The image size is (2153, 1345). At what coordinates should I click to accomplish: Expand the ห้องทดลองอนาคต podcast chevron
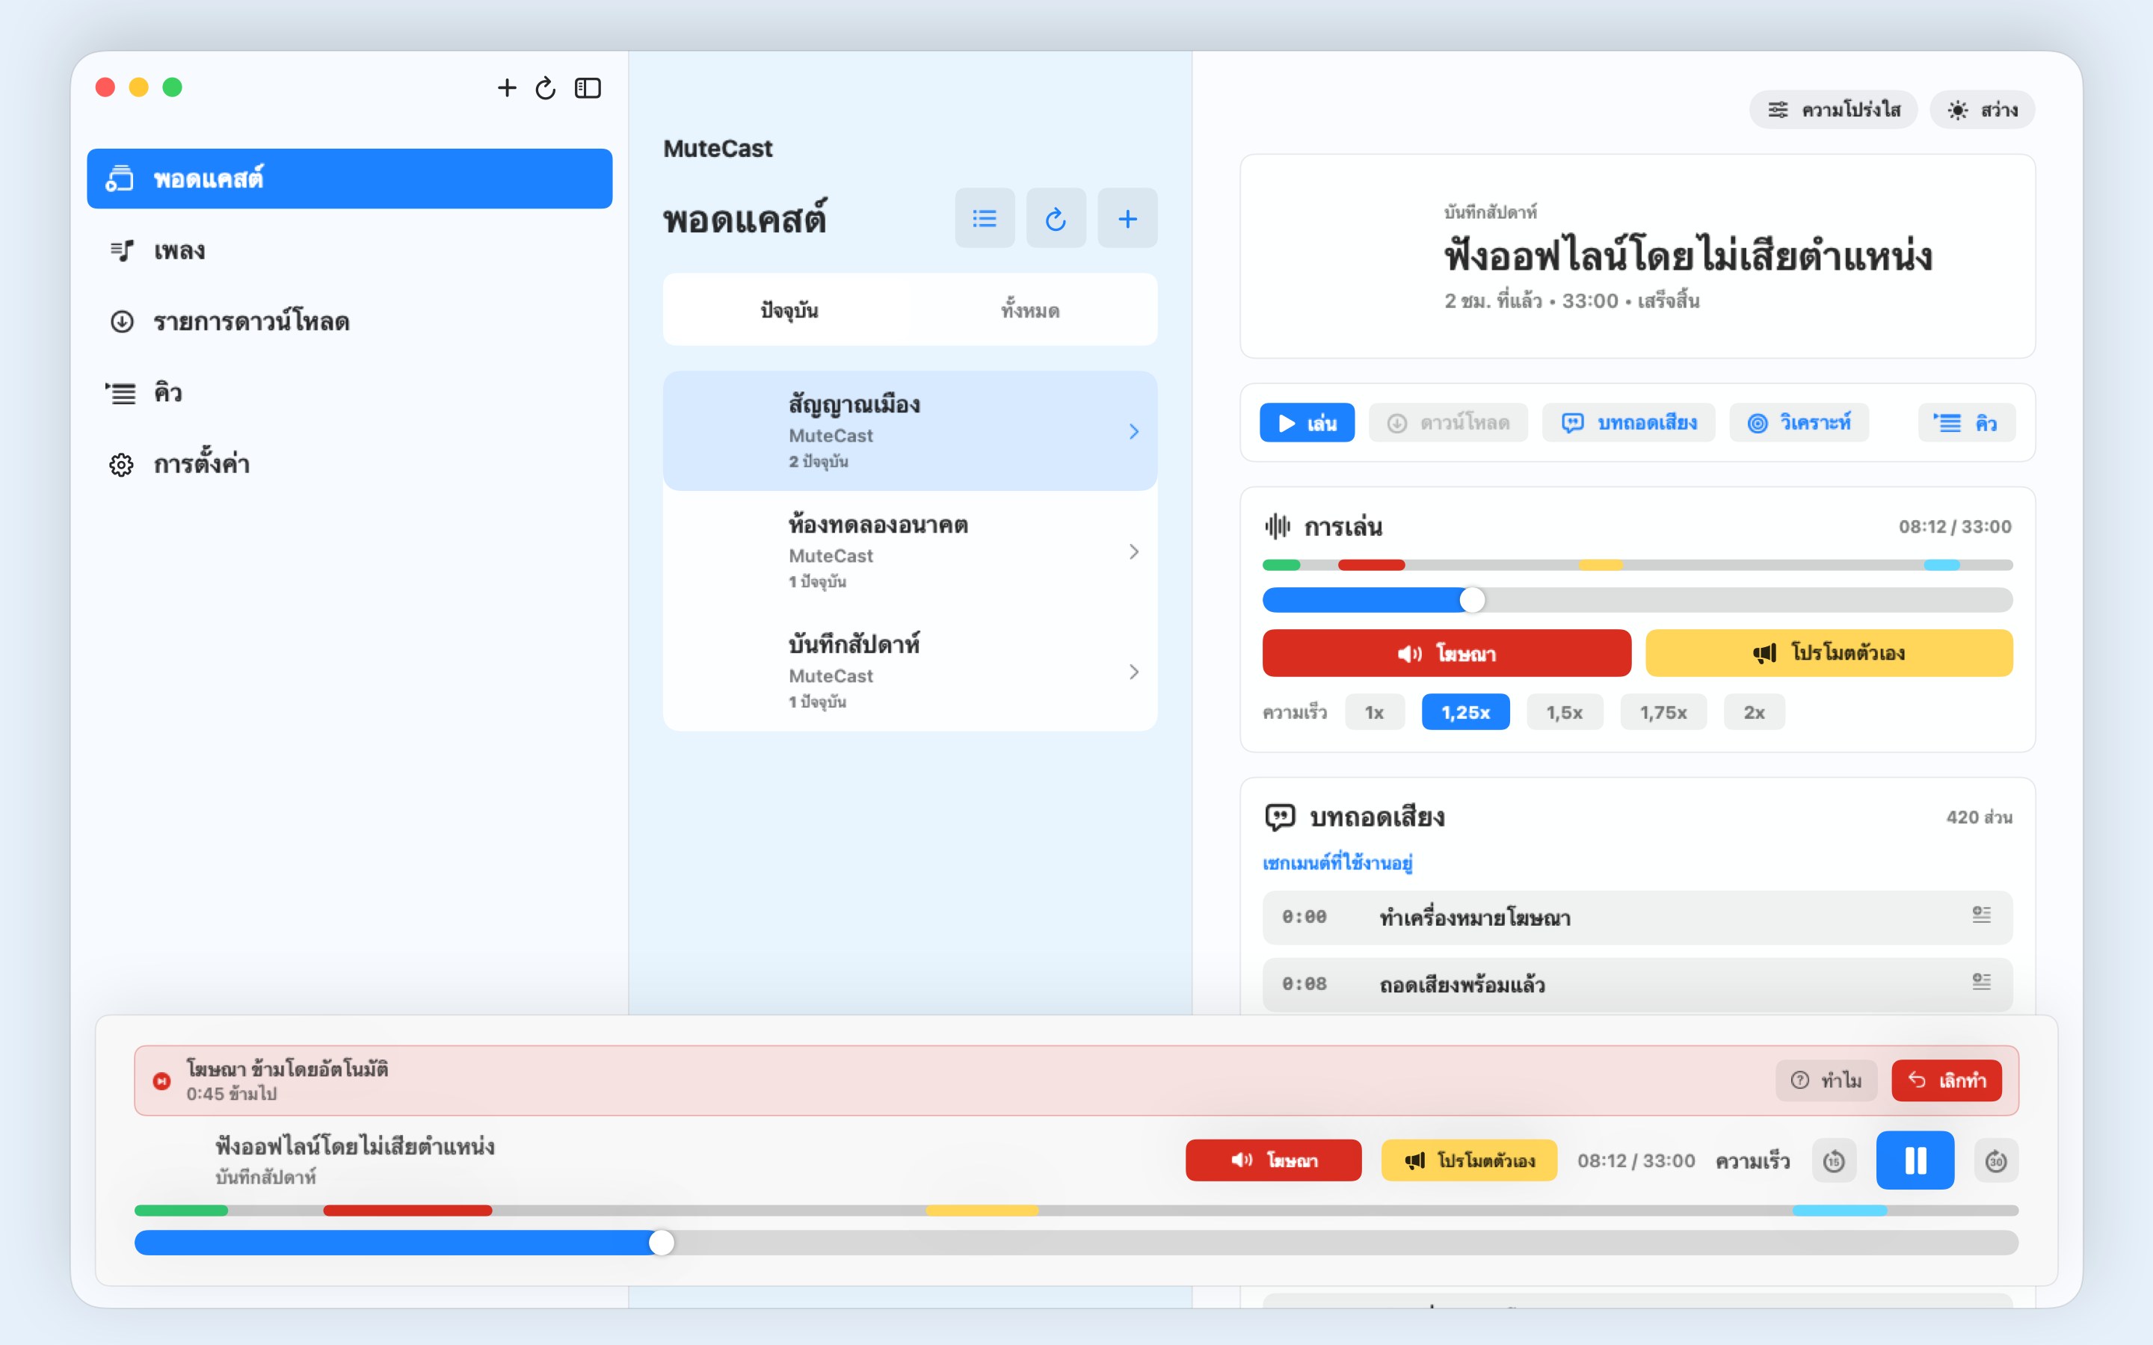click(1133, 551)
